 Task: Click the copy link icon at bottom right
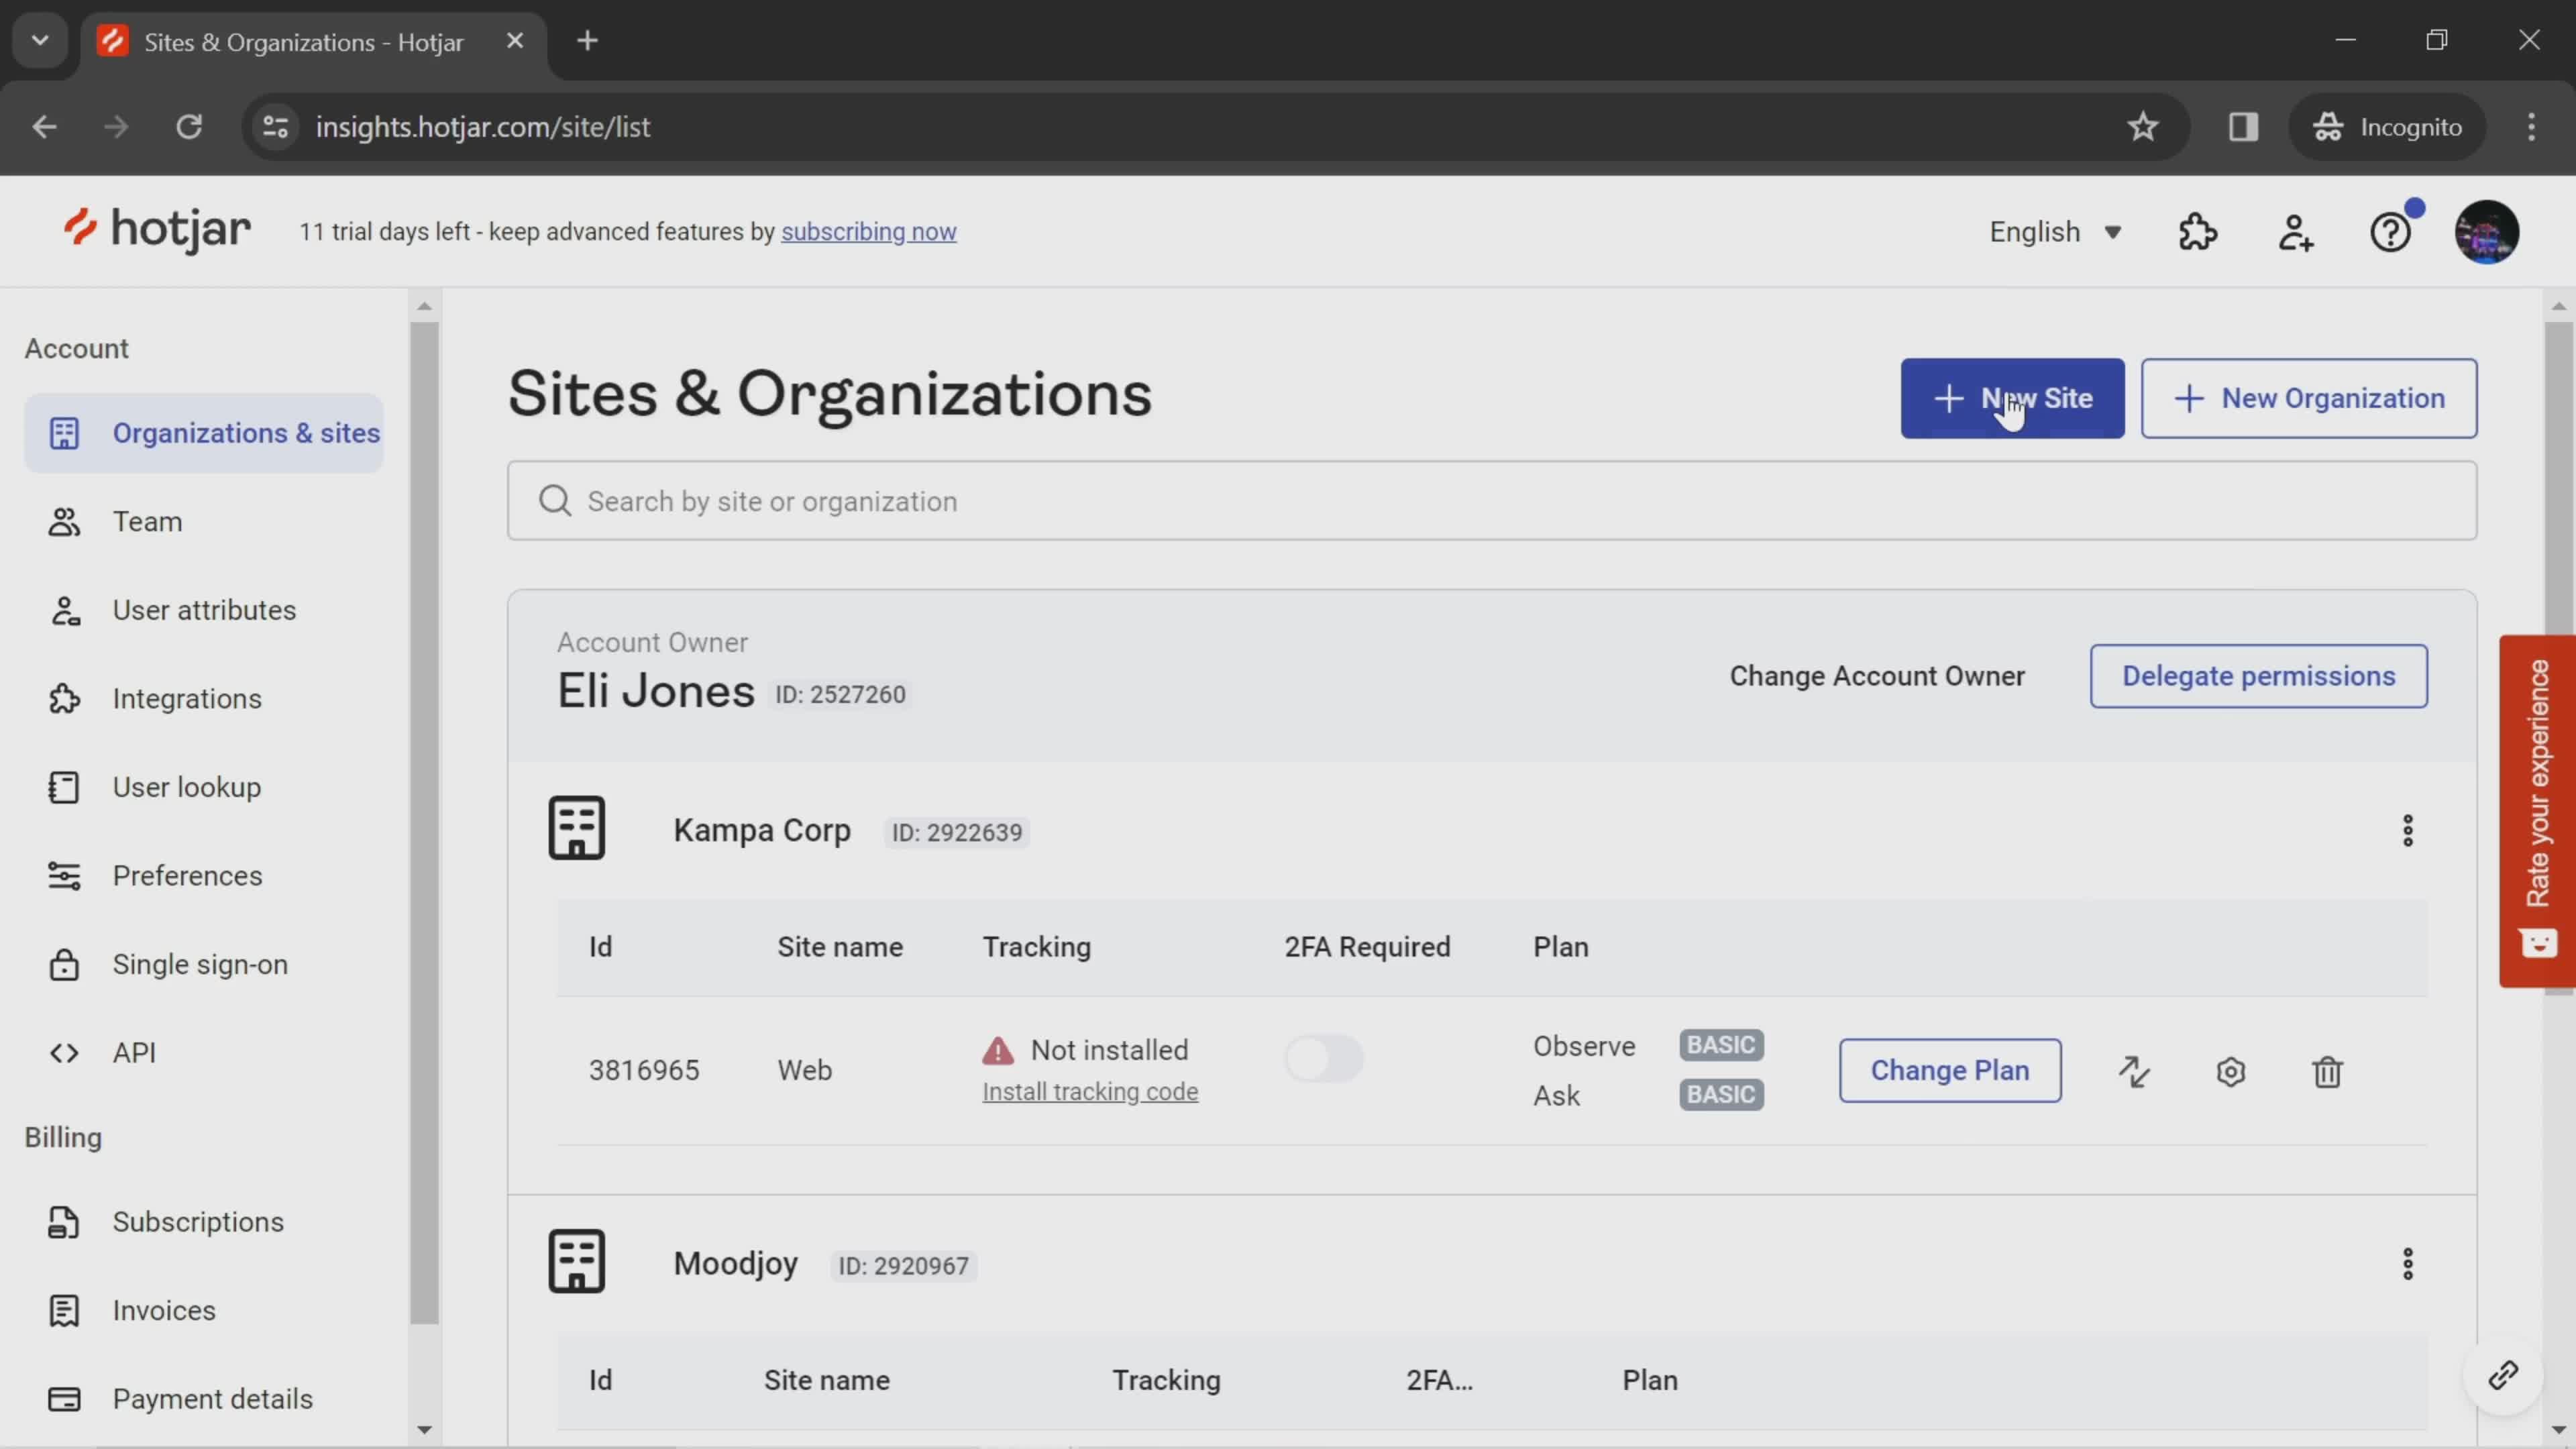click(2503, 1376)
